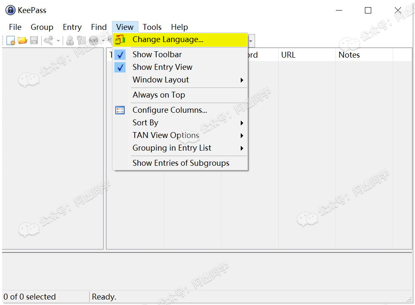Open the Find menu
The width and height of the screenshot is (415, 305).
99,27
